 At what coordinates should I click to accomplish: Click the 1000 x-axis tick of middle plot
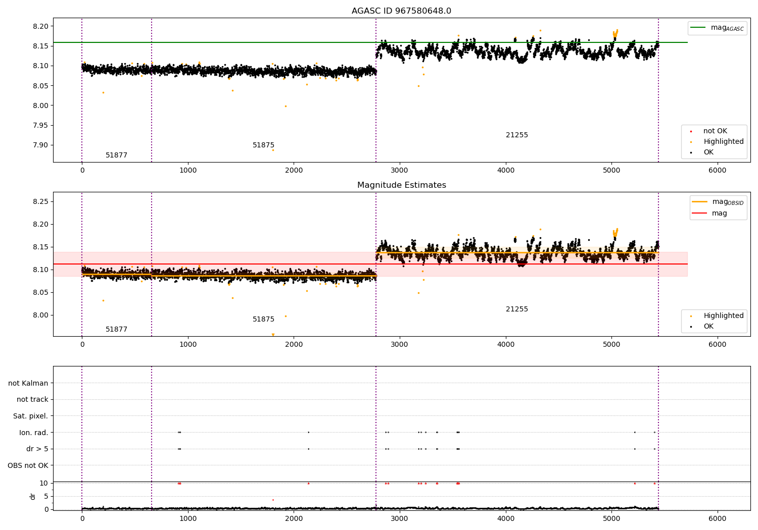(x=188, y=345)
